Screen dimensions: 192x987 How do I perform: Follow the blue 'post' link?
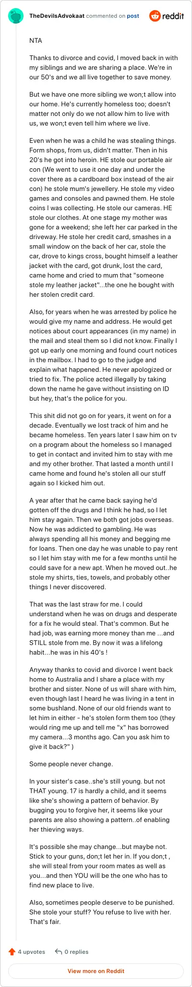click(133, 16)
